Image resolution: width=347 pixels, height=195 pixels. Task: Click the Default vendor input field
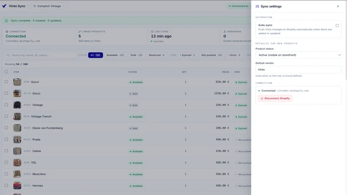tap(298, 69)
